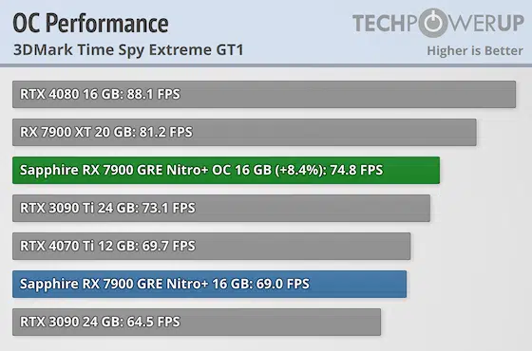
Task: Click the 3DMark Time Spy Extreme GT1 subtitle
Action: [x=128, y=50]
